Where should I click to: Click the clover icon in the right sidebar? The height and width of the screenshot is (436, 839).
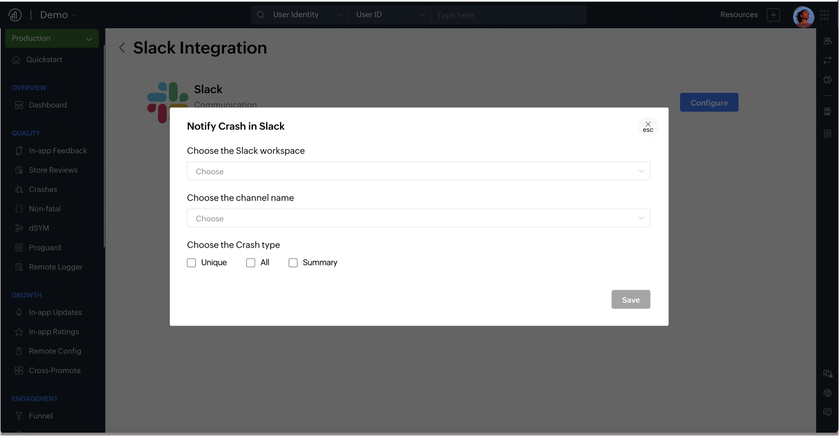click(827, 79)
